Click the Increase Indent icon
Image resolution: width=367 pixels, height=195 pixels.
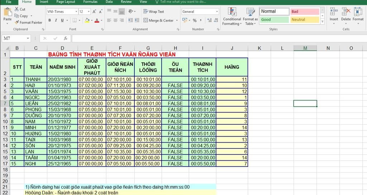click(x=137, y=20)
